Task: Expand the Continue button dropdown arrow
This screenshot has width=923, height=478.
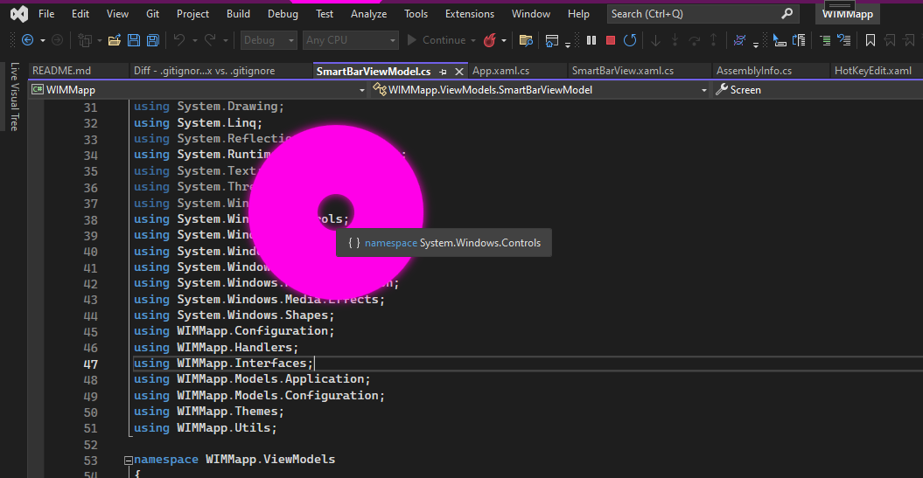Action: coord(472,40)
